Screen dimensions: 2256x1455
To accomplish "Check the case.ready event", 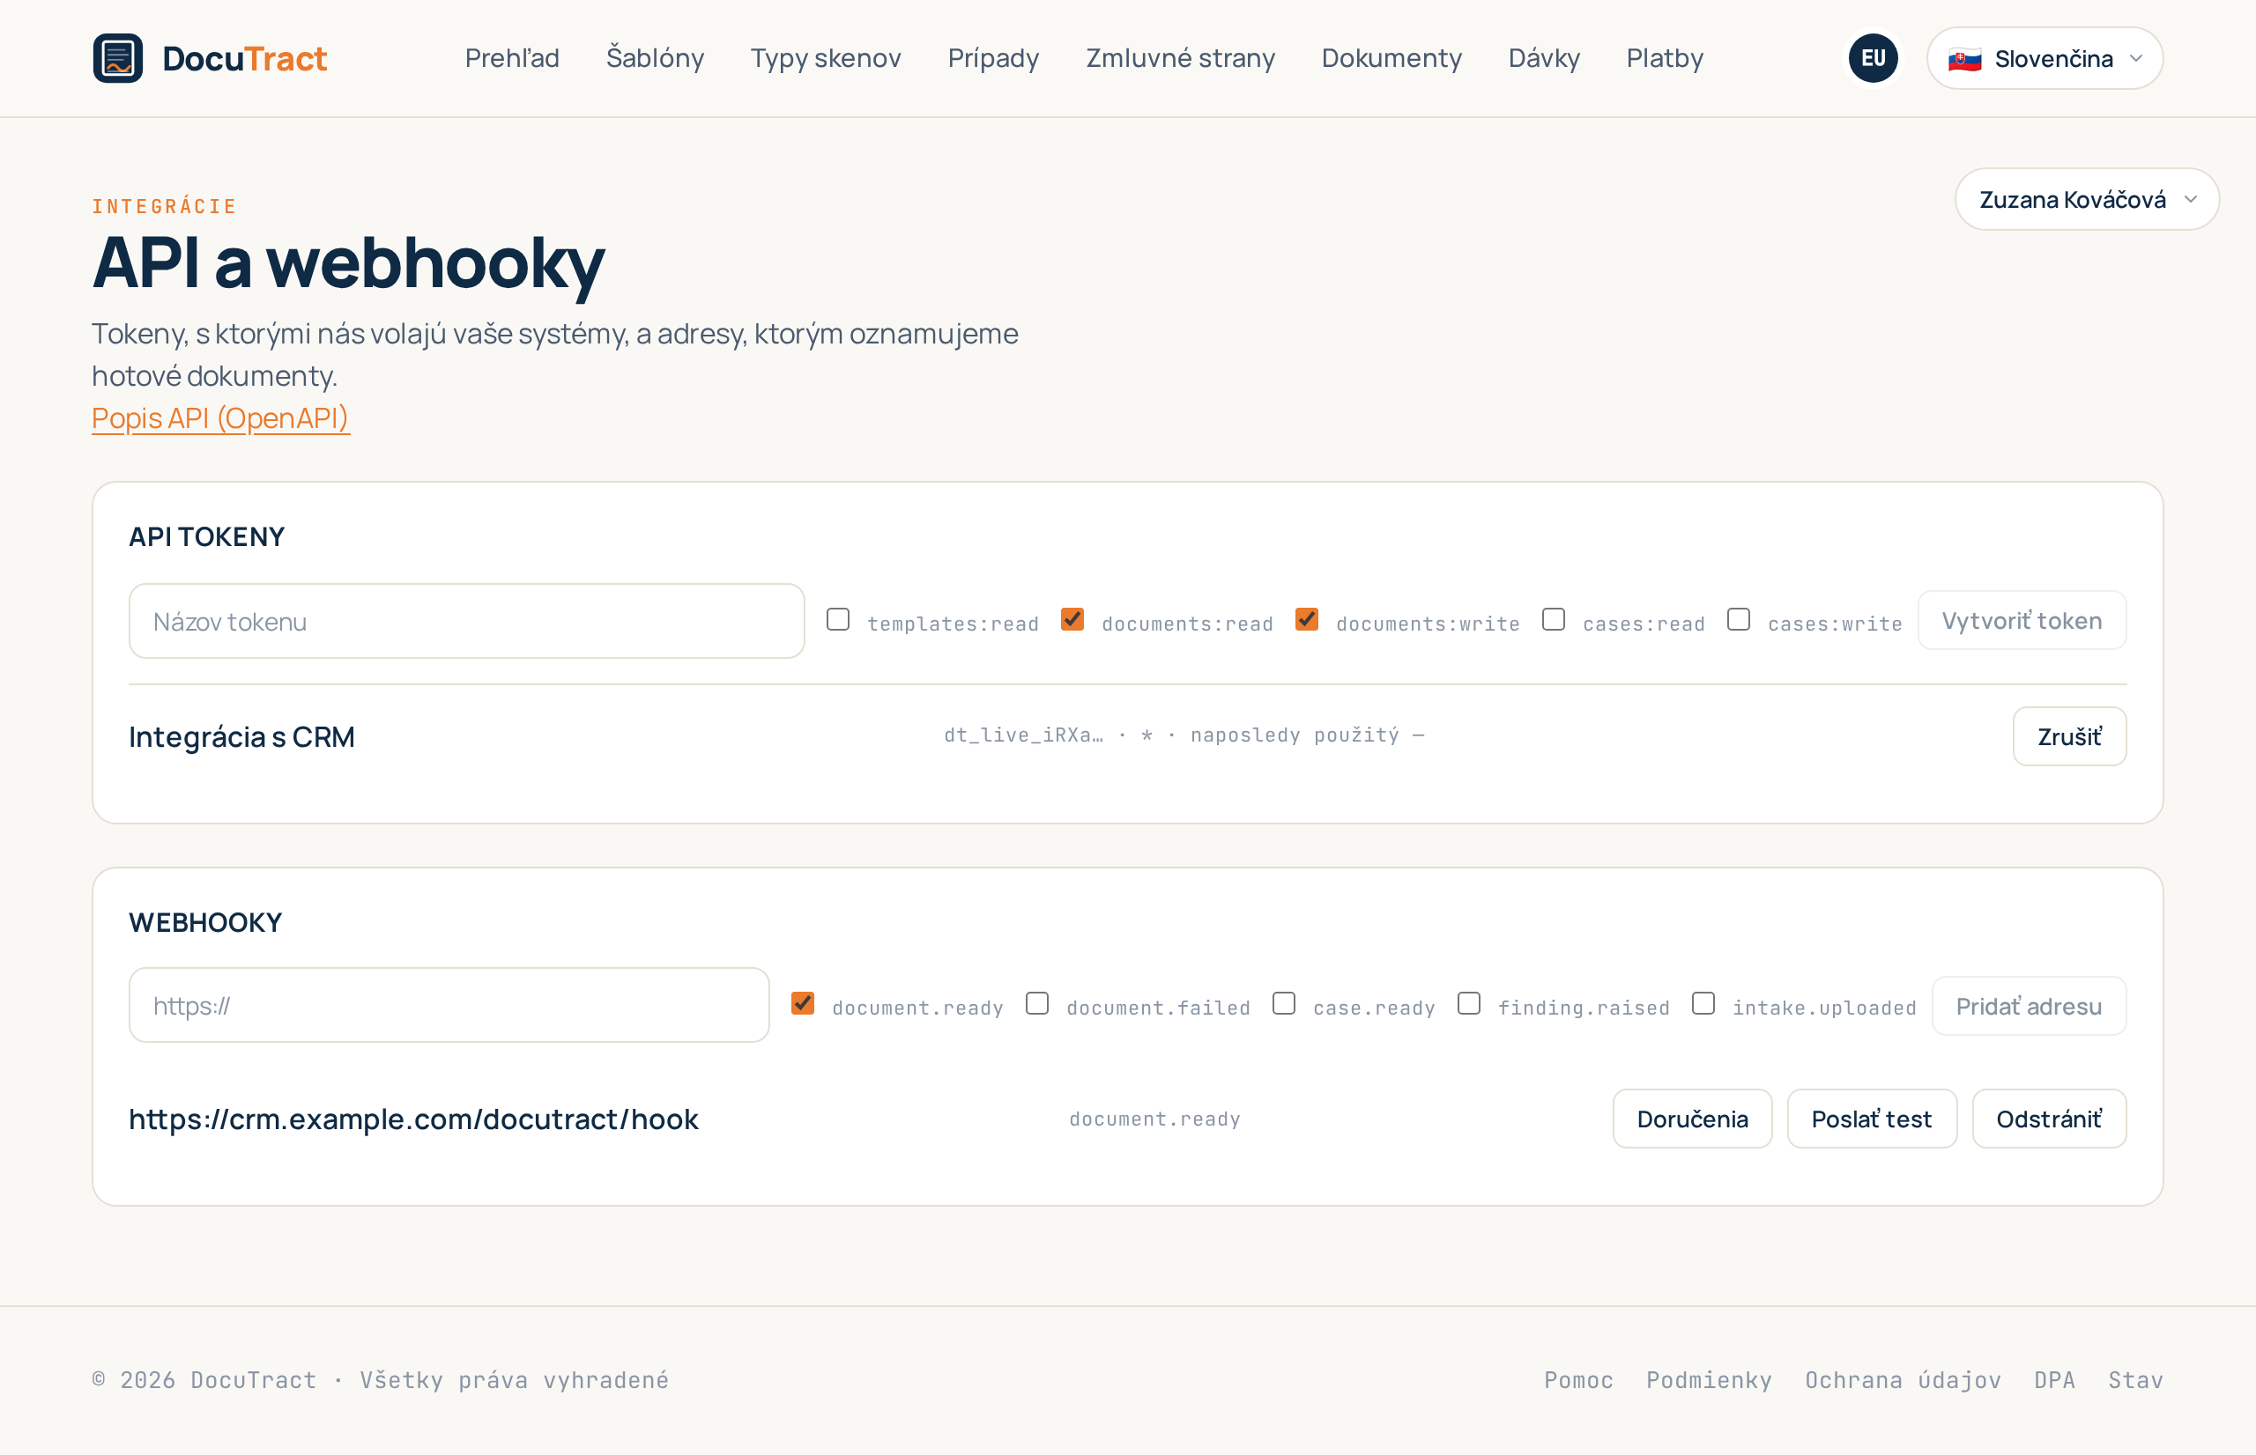I will 1283,1003.
